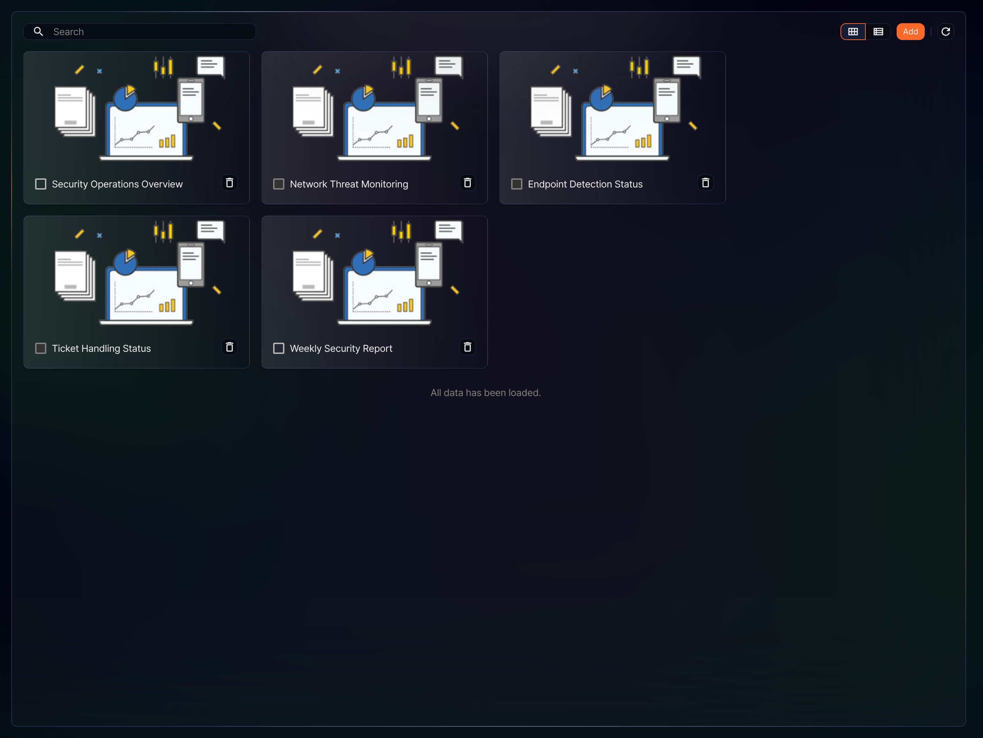Open the Security Operations Overview thumbnail
Viewport: 983px width, 738px height.
click(137, 108)
